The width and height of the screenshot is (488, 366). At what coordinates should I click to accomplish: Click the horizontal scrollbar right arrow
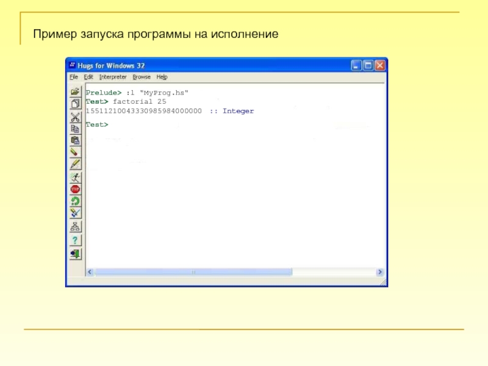pyautogui.click(x=379, y=272)
